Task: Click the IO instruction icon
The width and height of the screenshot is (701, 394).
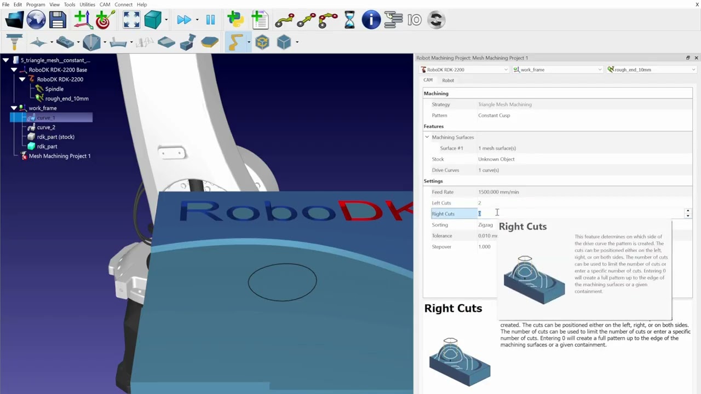Action: (415, 20)
